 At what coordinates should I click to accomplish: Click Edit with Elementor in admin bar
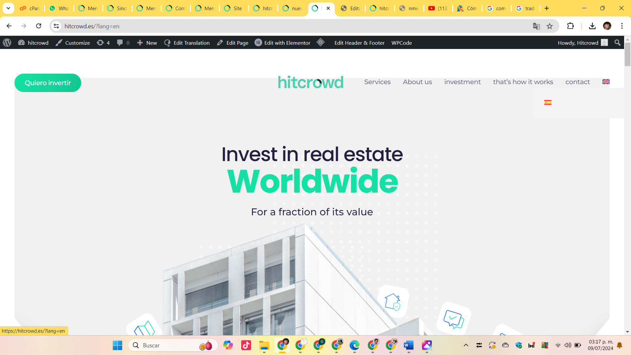[283, 43]
